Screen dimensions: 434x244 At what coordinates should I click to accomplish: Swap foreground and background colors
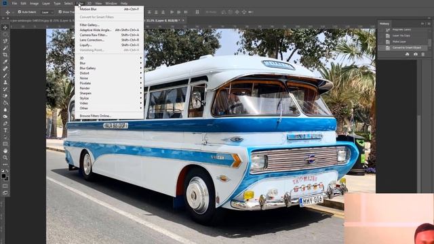[x=7, y=171]
